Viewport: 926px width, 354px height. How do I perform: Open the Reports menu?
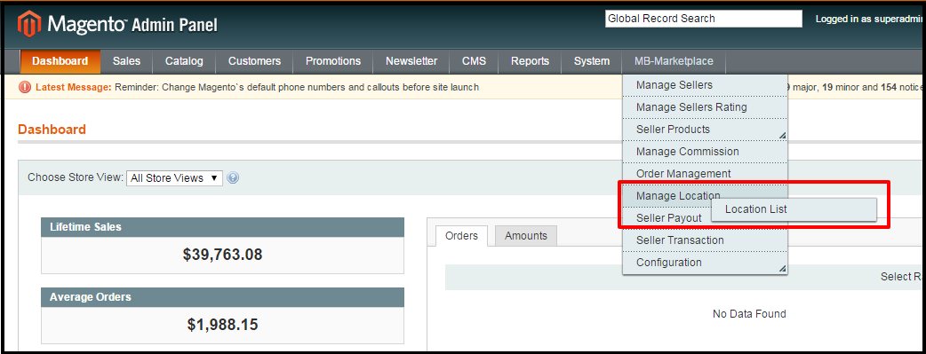[x=530, y=61]
